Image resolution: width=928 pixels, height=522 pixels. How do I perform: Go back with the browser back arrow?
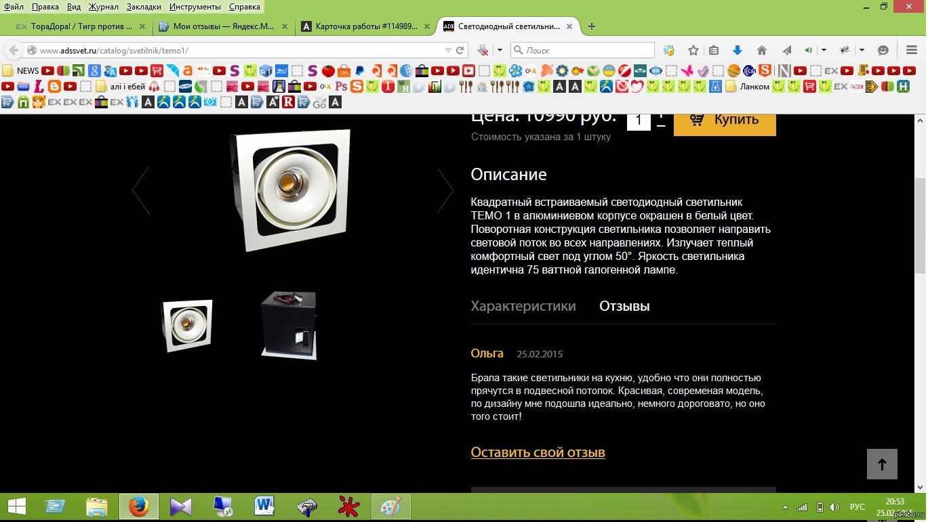pos(14,50)
